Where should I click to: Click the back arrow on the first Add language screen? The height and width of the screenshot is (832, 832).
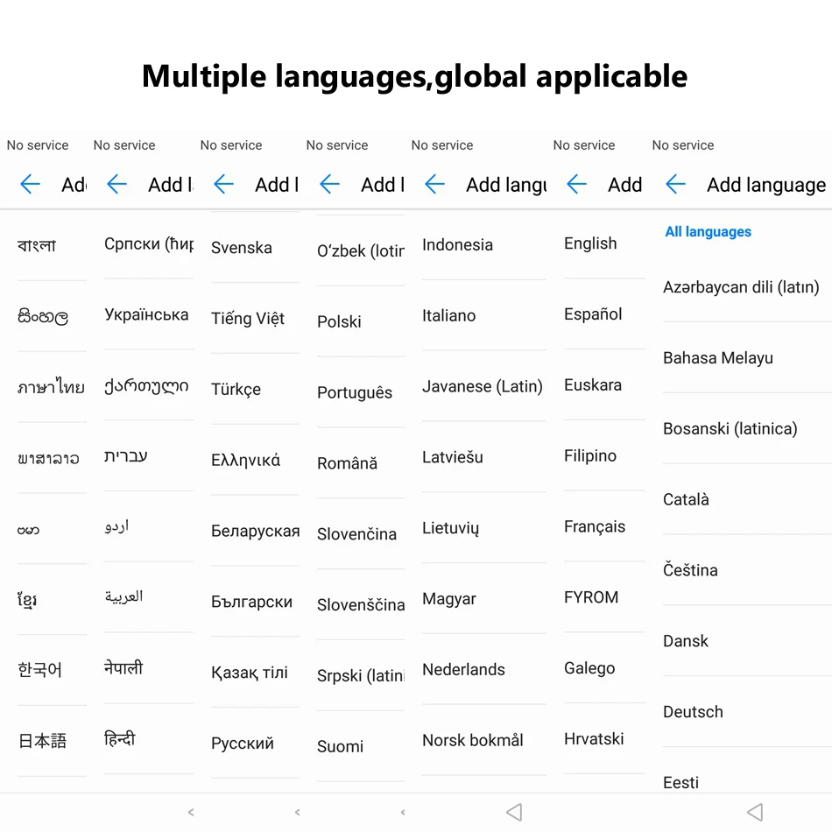(30, 185)
